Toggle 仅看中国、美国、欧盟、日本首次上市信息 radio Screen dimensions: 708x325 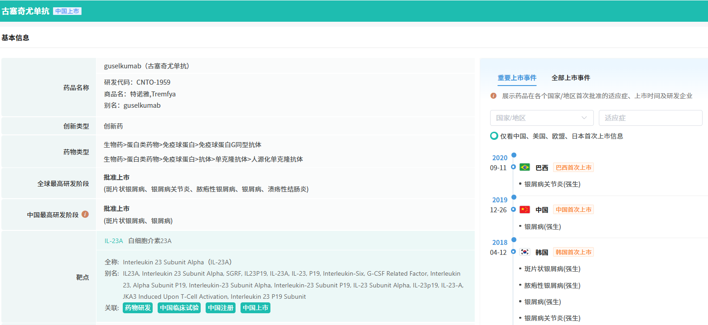494,136
